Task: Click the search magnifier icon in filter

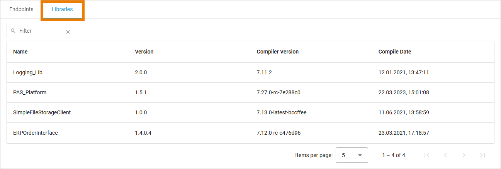Action: click(x=13, y=31)
